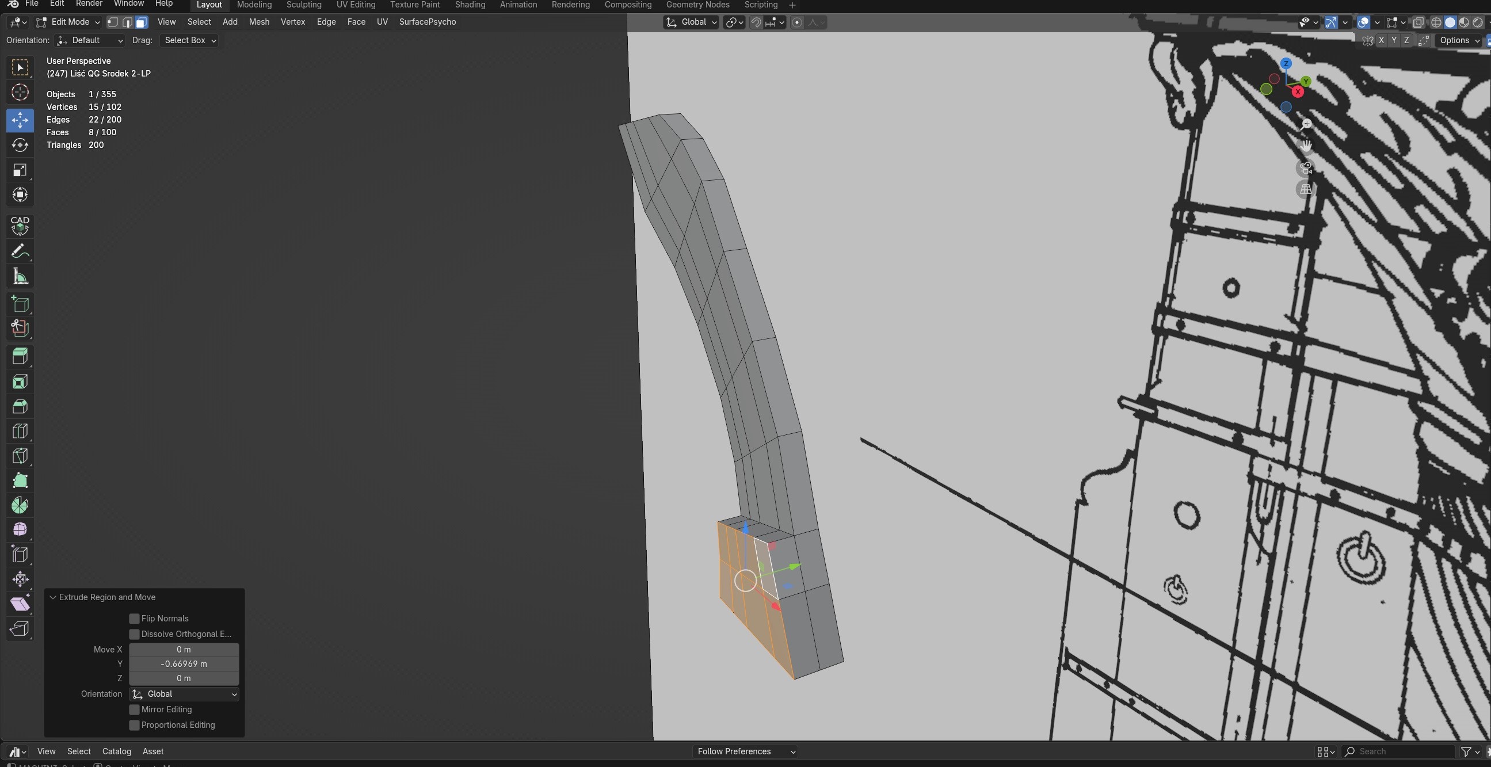The width and height of the screenshot is (1491, 767).
Task: Enable Proportional Editing in operator panel
Action: 134,726
